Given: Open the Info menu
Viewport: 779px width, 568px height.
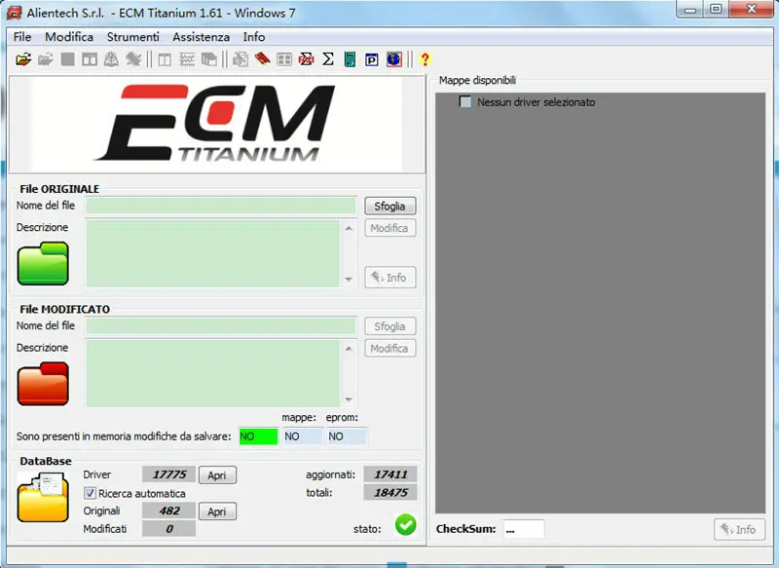Looking at the screenshot, I should [254, 37].
